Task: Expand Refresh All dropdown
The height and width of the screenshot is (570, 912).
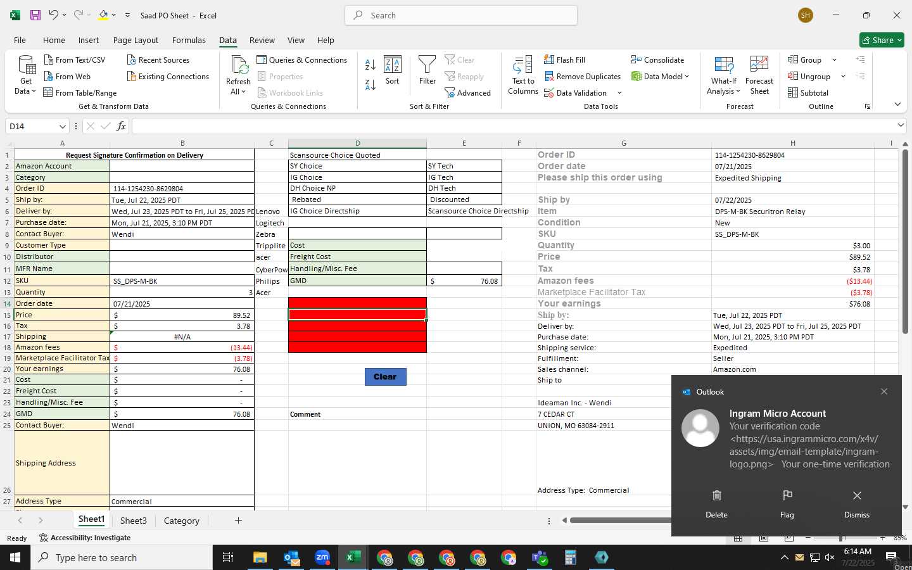Action: click(243, 91)
